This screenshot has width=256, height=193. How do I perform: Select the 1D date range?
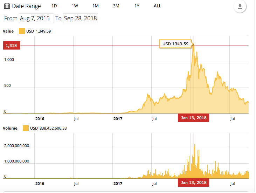click(54, 6)
